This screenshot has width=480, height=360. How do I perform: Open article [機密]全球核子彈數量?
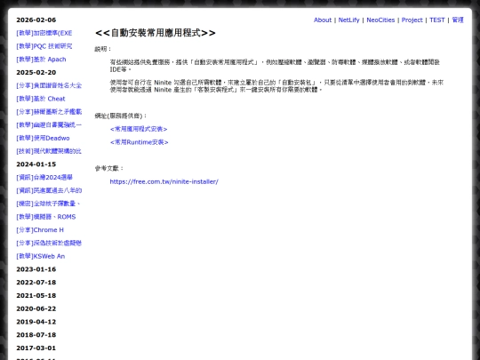point(48,204)
